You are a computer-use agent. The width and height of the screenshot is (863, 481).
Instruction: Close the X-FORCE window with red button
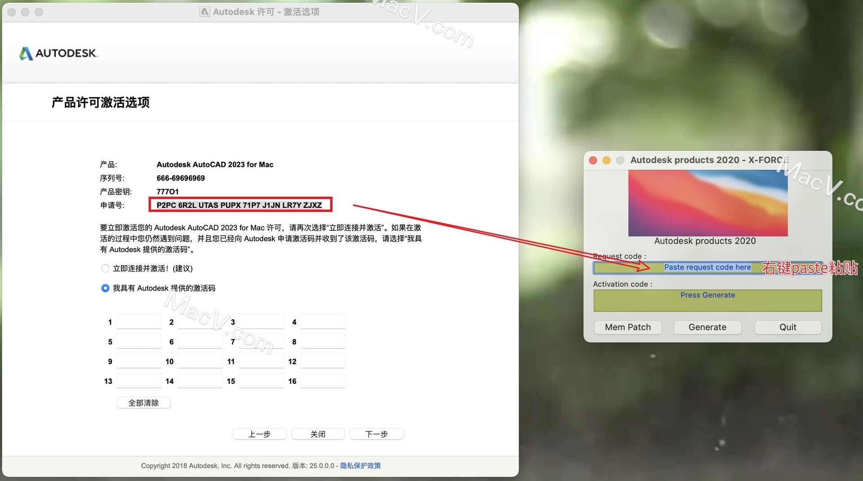pos(593,160)
